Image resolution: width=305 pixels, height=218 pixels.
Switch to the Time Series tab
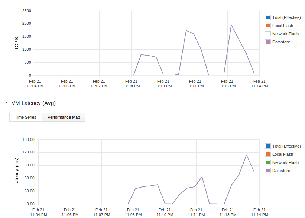tap(26, 117)
